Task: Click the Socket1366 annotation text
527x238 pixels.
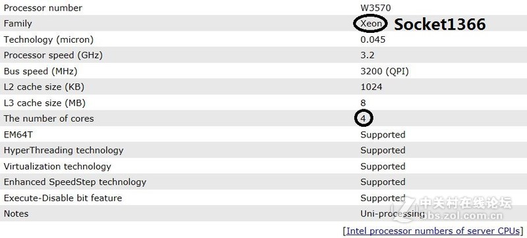Action: (x=439, y=24)
